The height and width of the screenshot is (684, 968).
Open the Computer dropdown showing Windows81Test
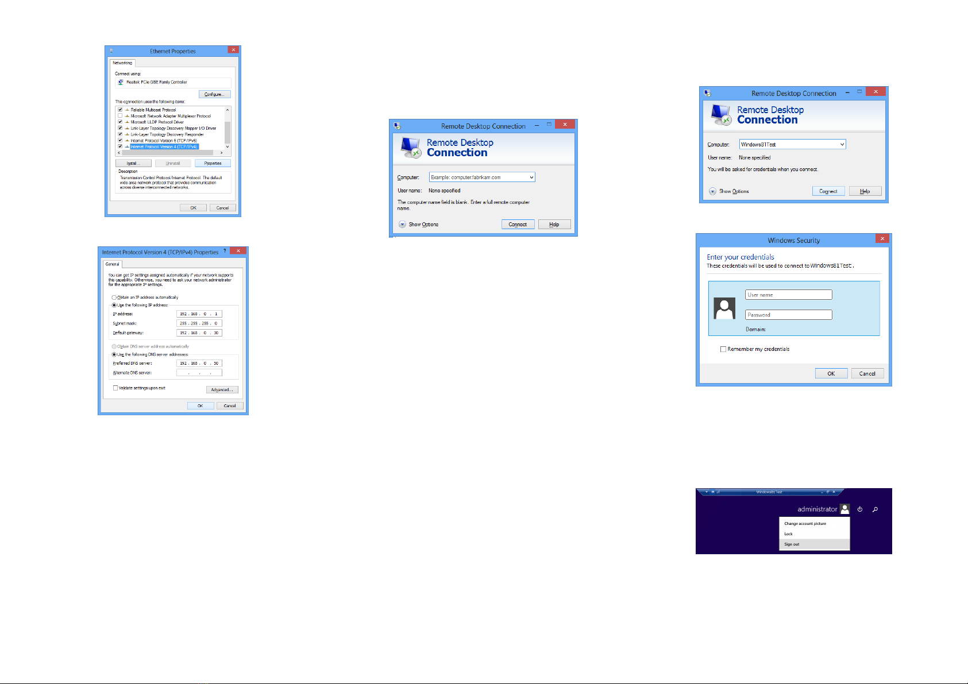coord(842,145)
